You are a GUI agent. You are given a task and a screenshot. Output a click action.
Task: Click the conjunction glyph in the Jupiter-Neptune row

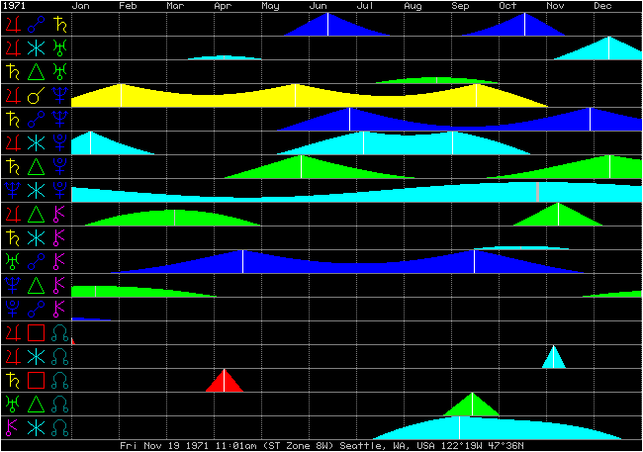36,96
